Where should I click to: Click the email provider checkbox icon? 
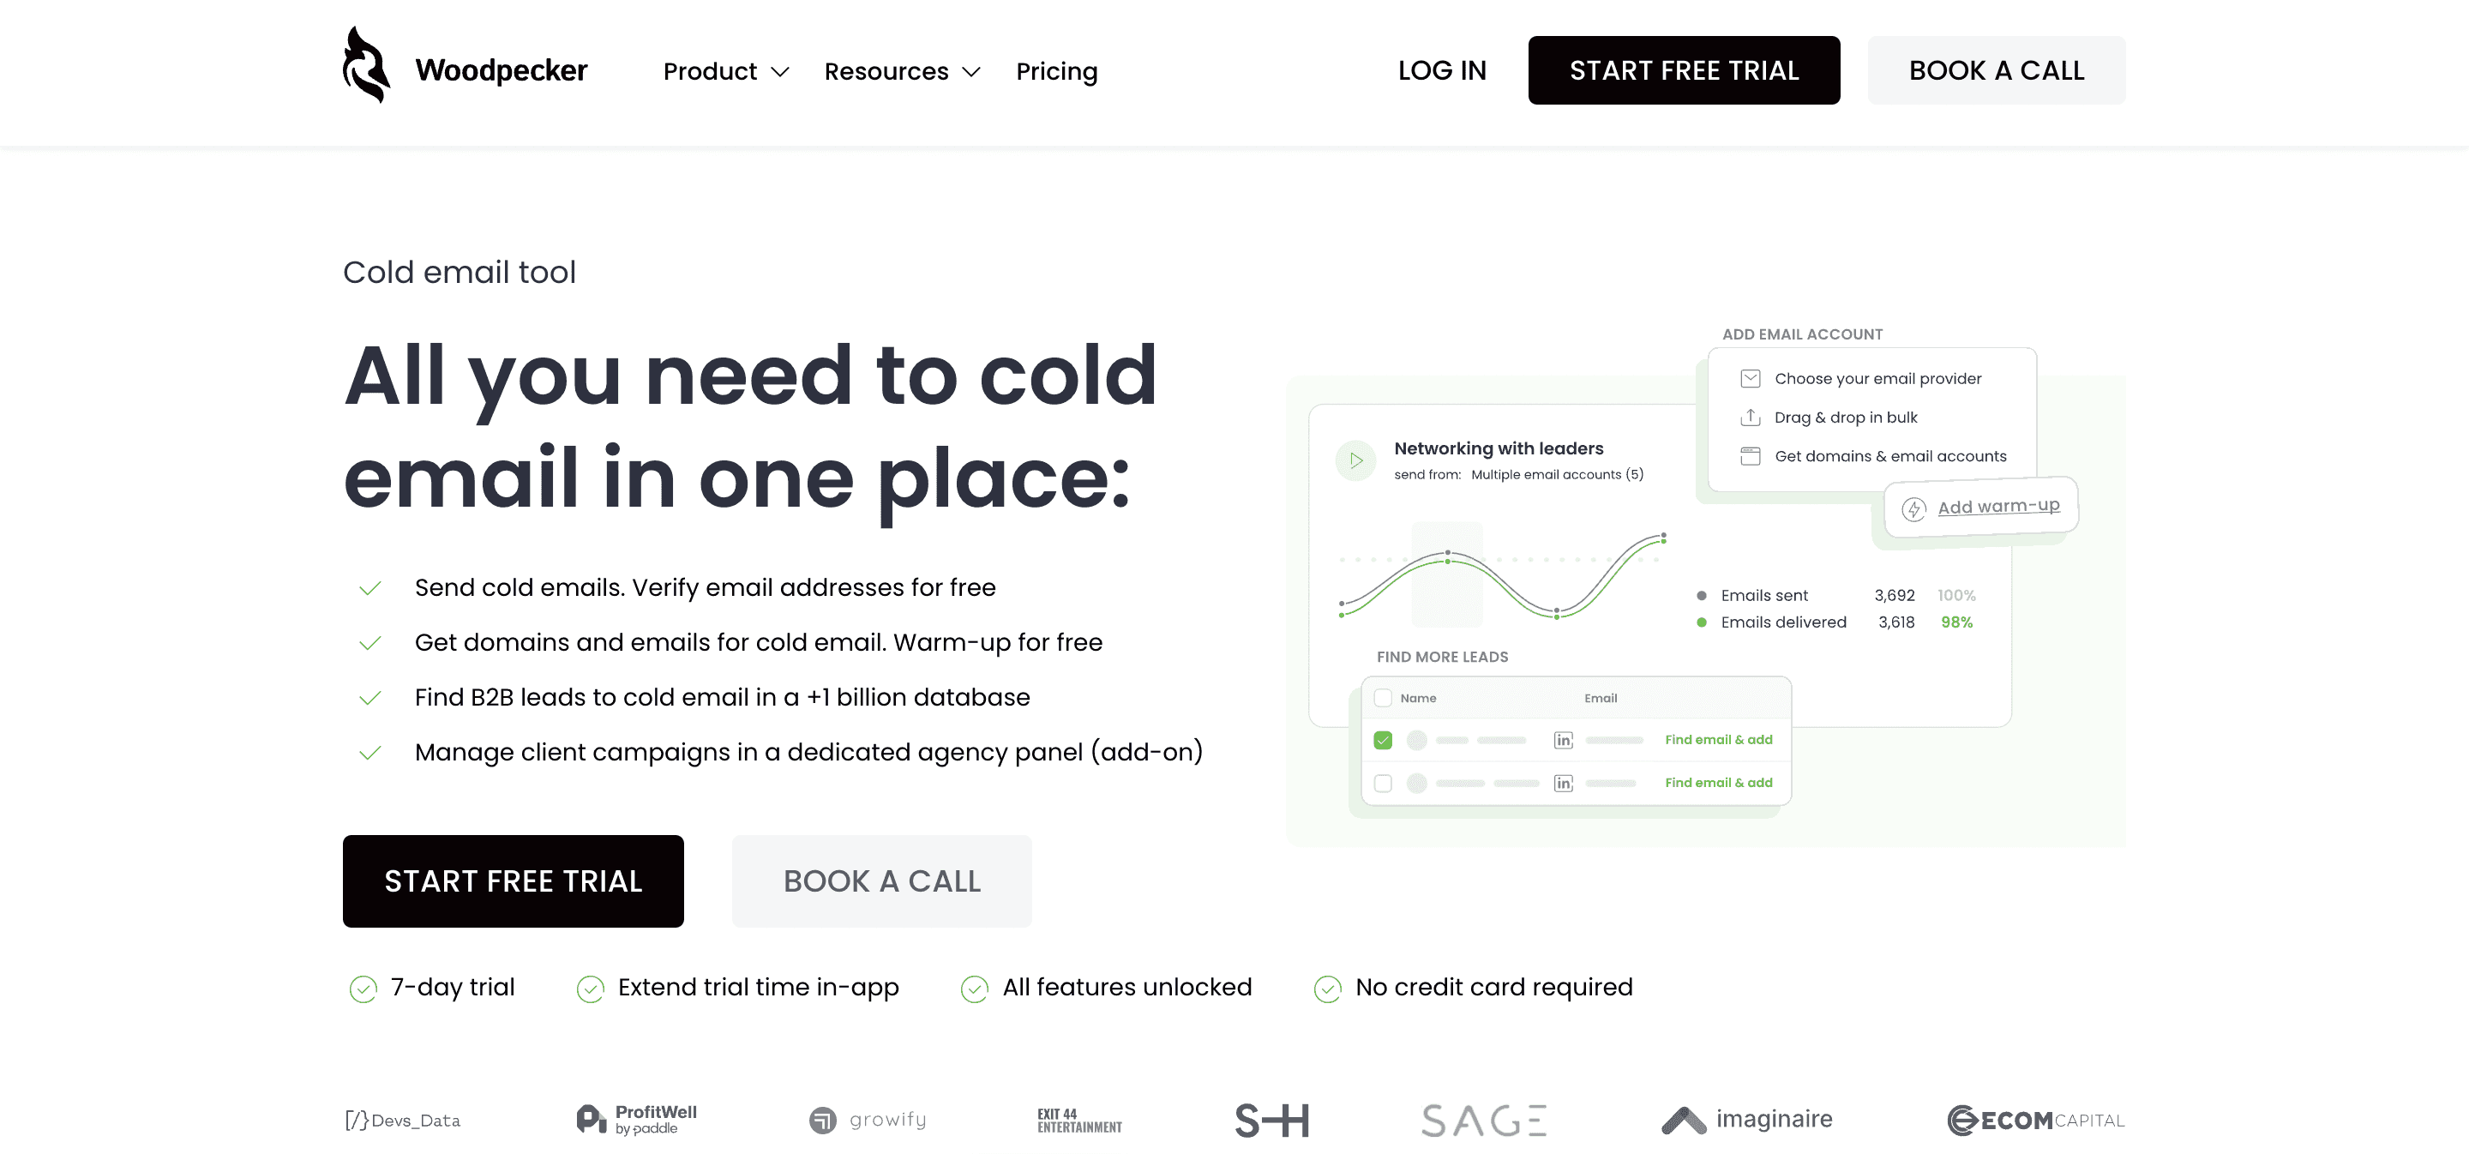[1750, 378]
